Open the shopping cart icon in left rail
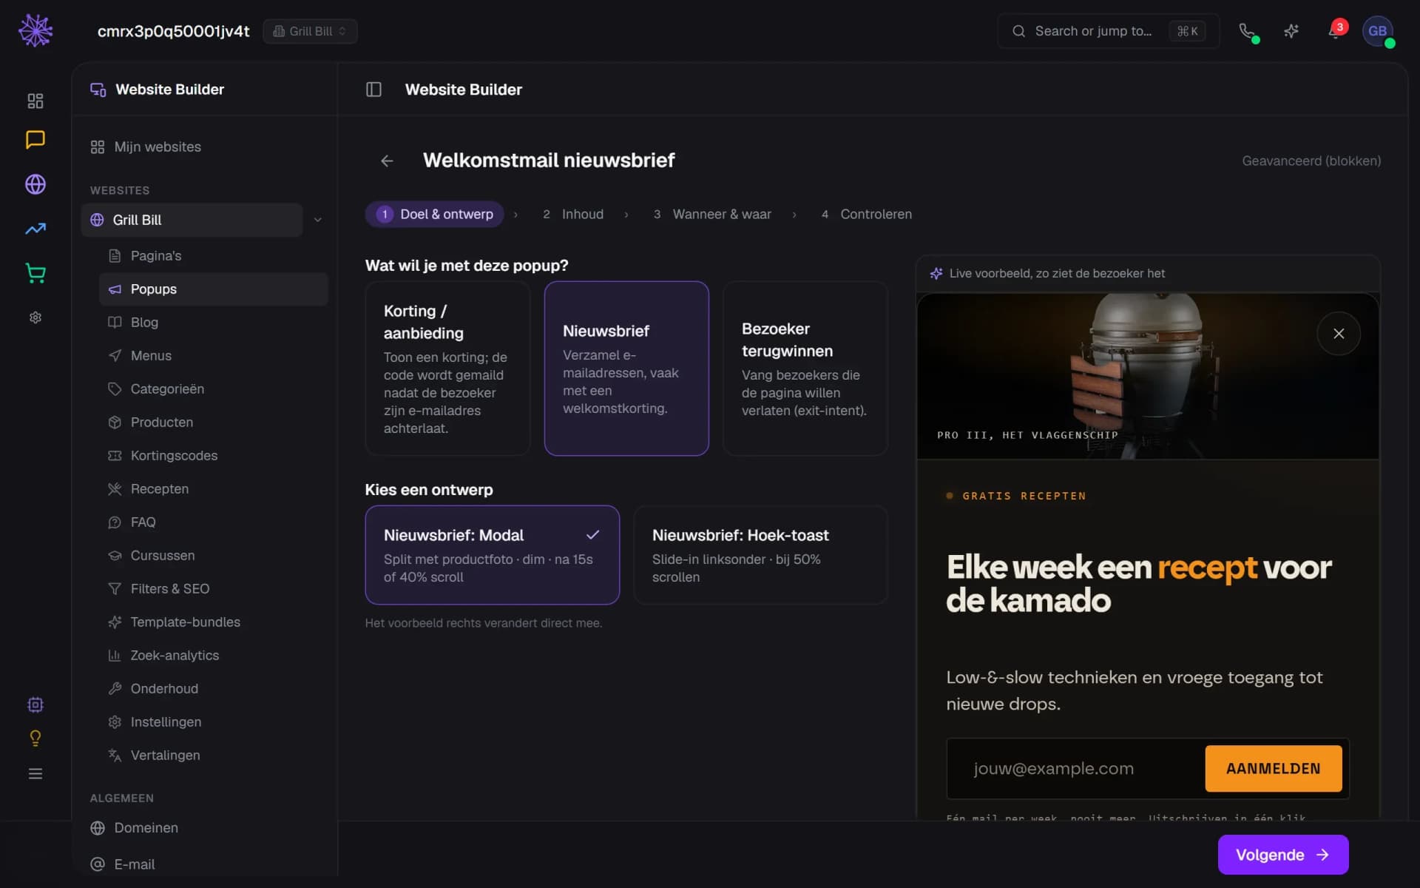 35,273
